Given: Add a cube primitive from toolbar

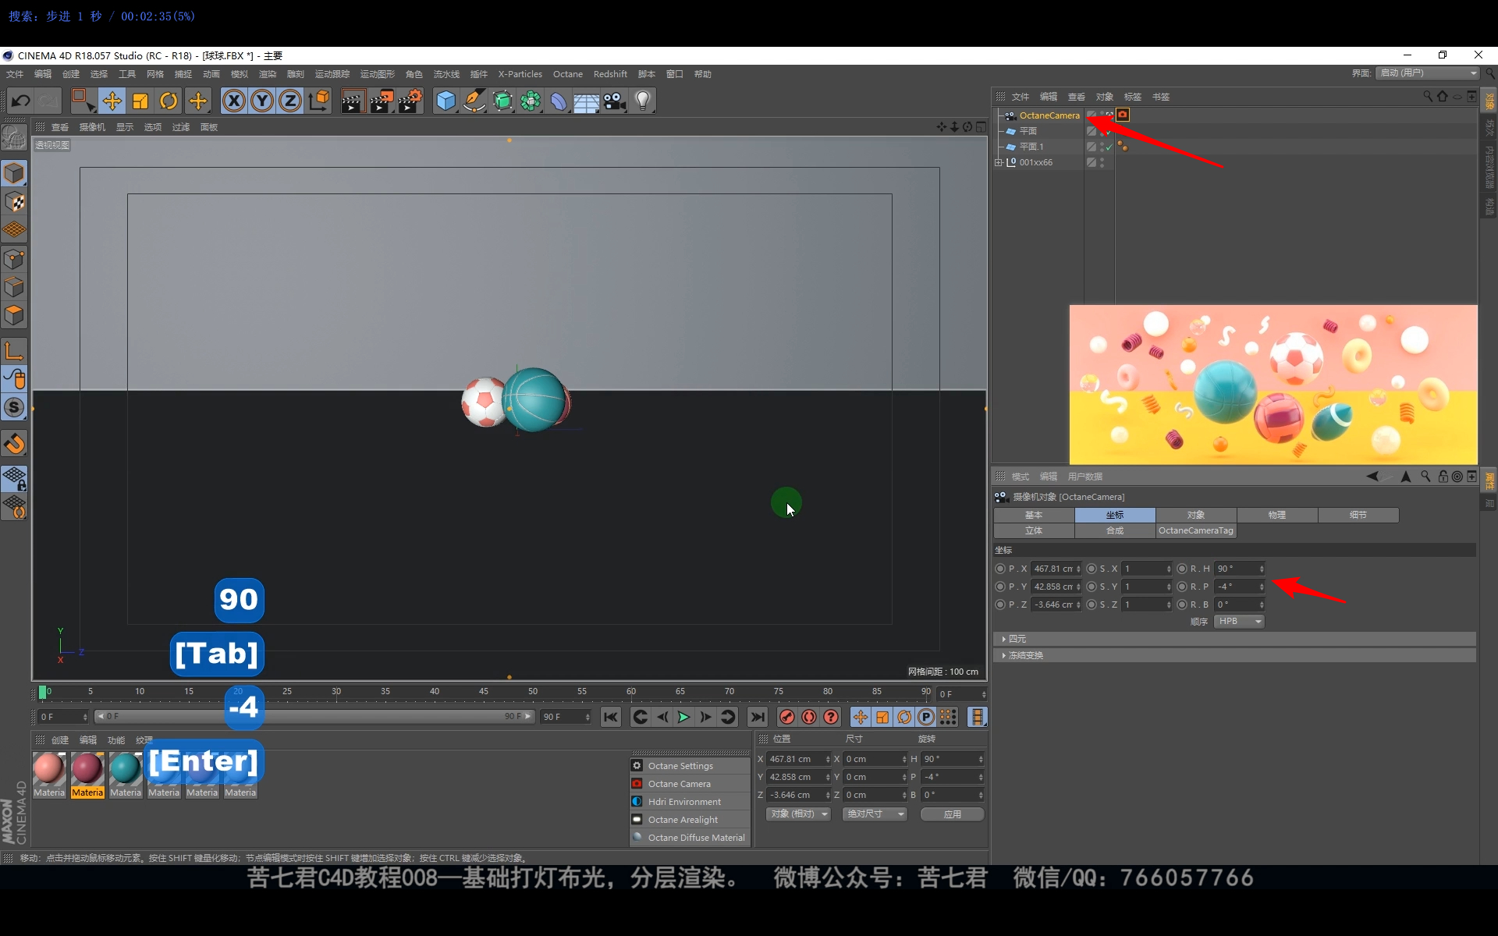Looking at the screenshot, I should tap(445, 101).
